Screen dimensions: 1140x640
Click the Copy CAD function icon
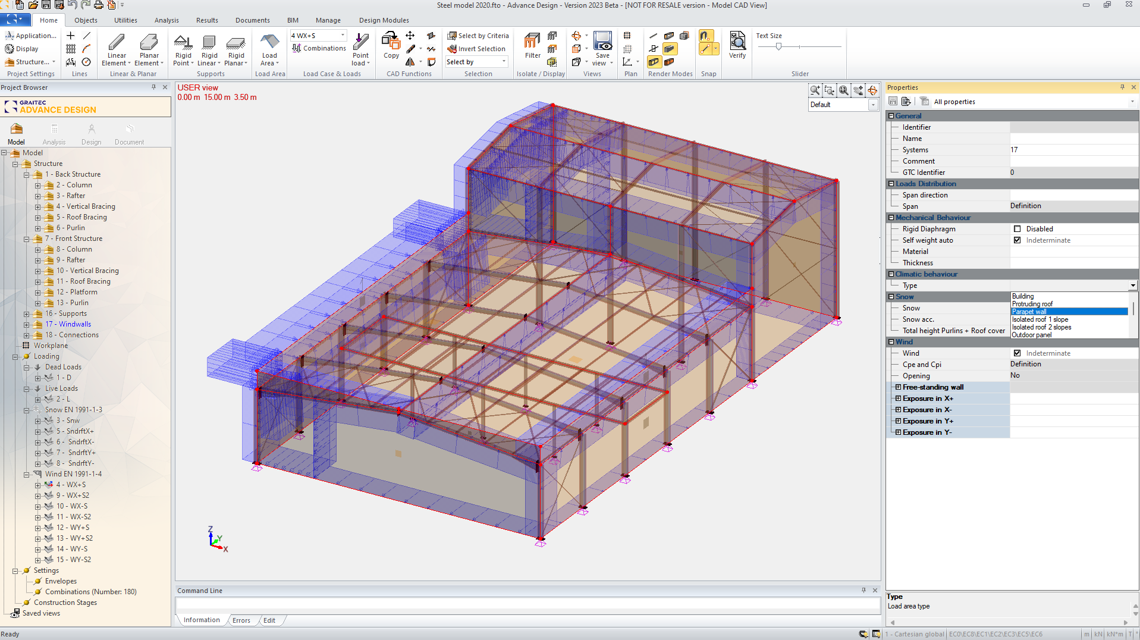pos(391,46)
